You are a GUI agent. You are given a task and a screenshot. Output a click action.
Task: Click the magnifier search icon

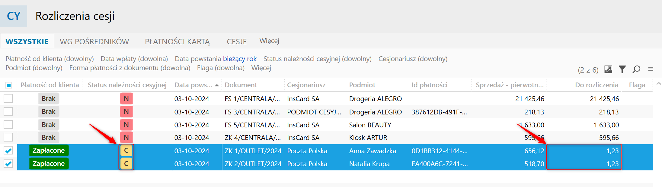[x=636, y=70]
